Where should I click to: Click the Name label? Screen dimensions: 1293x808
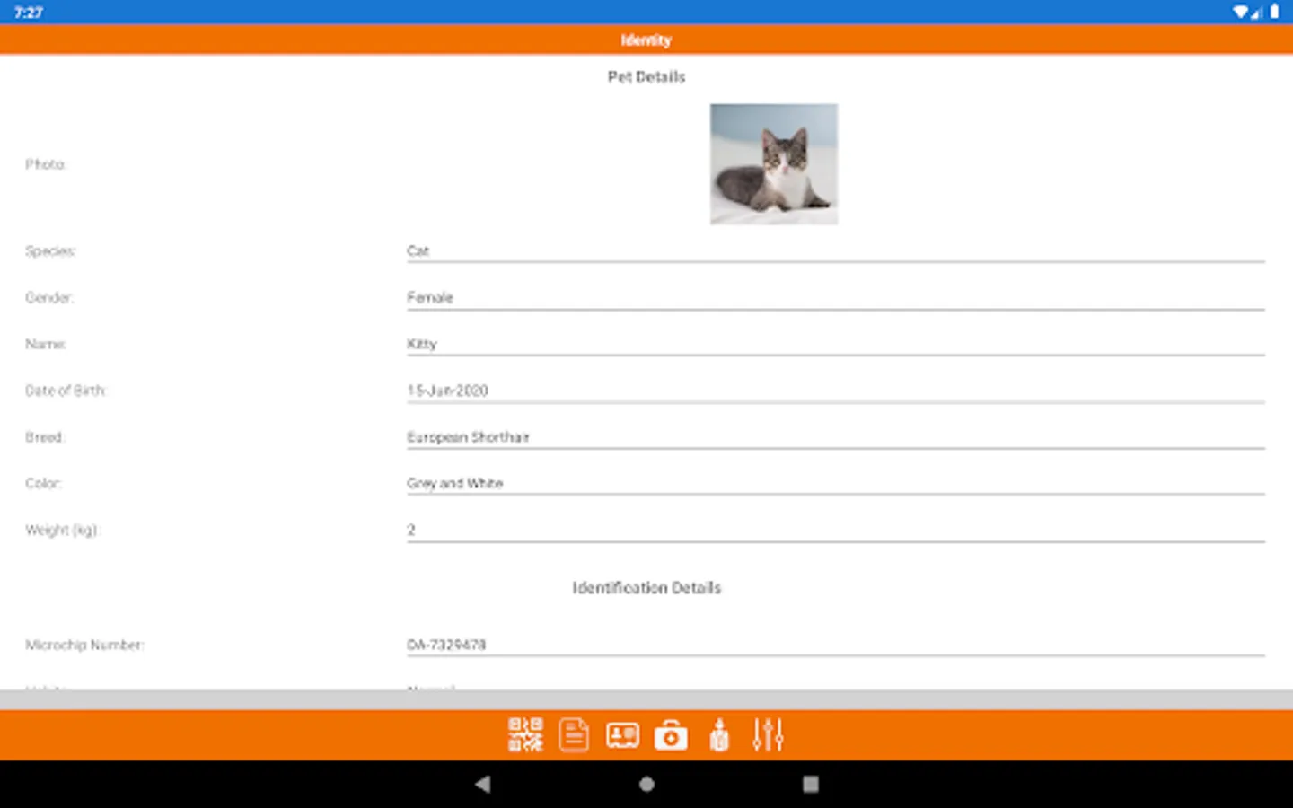point(46,345)
